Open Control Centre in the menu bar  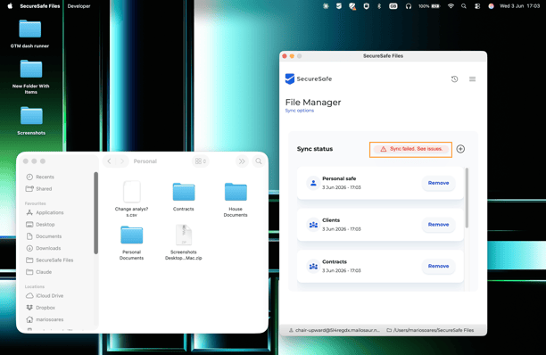click(x=477, y=6)
